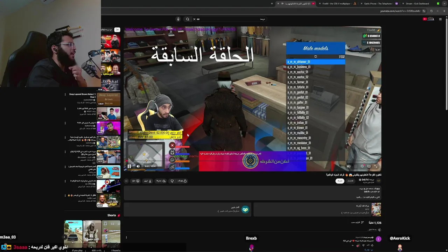This screenshot has width=448, height=252.
Task: Open the first Shorts thumbnail 'If you play'
Action: [73, 234]
